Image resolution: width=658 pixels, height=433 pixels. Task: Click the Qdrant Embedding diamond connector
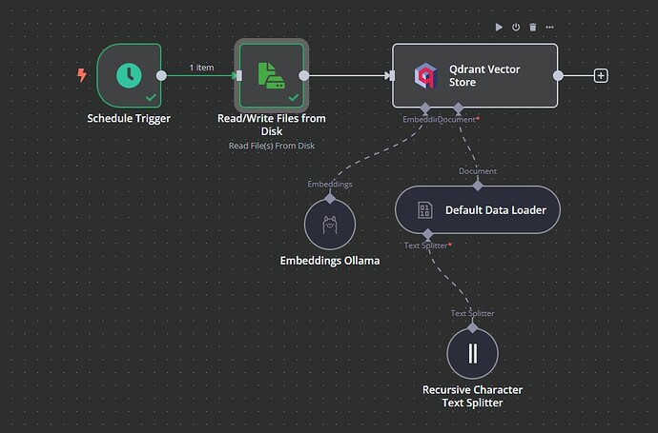(425, 108)
